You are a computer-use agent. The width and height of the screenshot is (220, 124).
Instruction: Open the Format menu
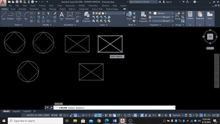42,6
